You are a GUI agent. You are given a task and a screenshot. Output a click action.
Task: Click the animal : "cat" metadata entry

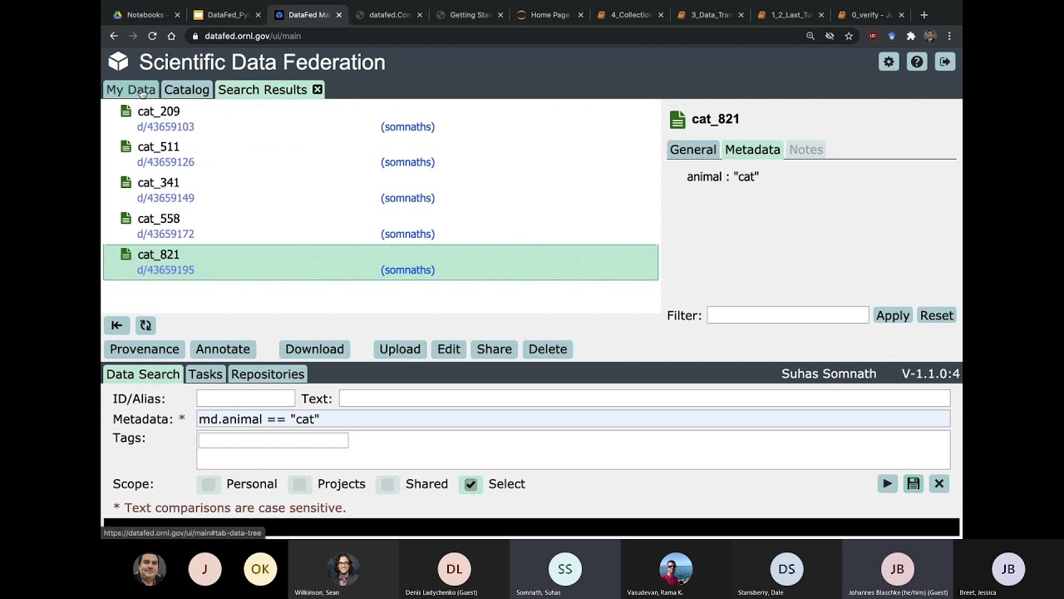point(722,176)
